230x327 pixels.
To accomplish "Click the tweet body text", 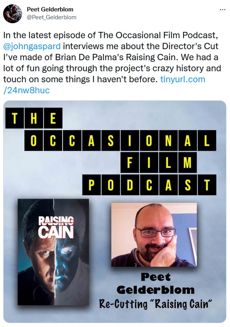I will pos(112,63).
